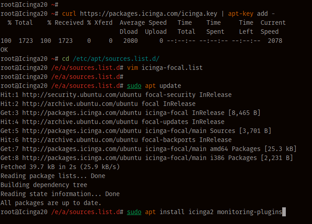The image size is (312, 224).
Task: Click the 2078 current speed value
Action: coord(275,41)
